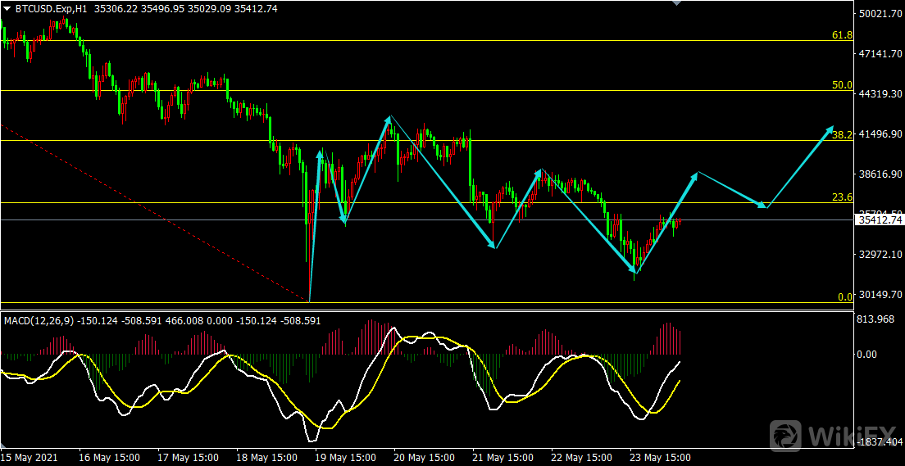This screenshot has width=905, height=466.
Task: Select the 23.6 Fibonacci level label
Action: click(842, 197)
